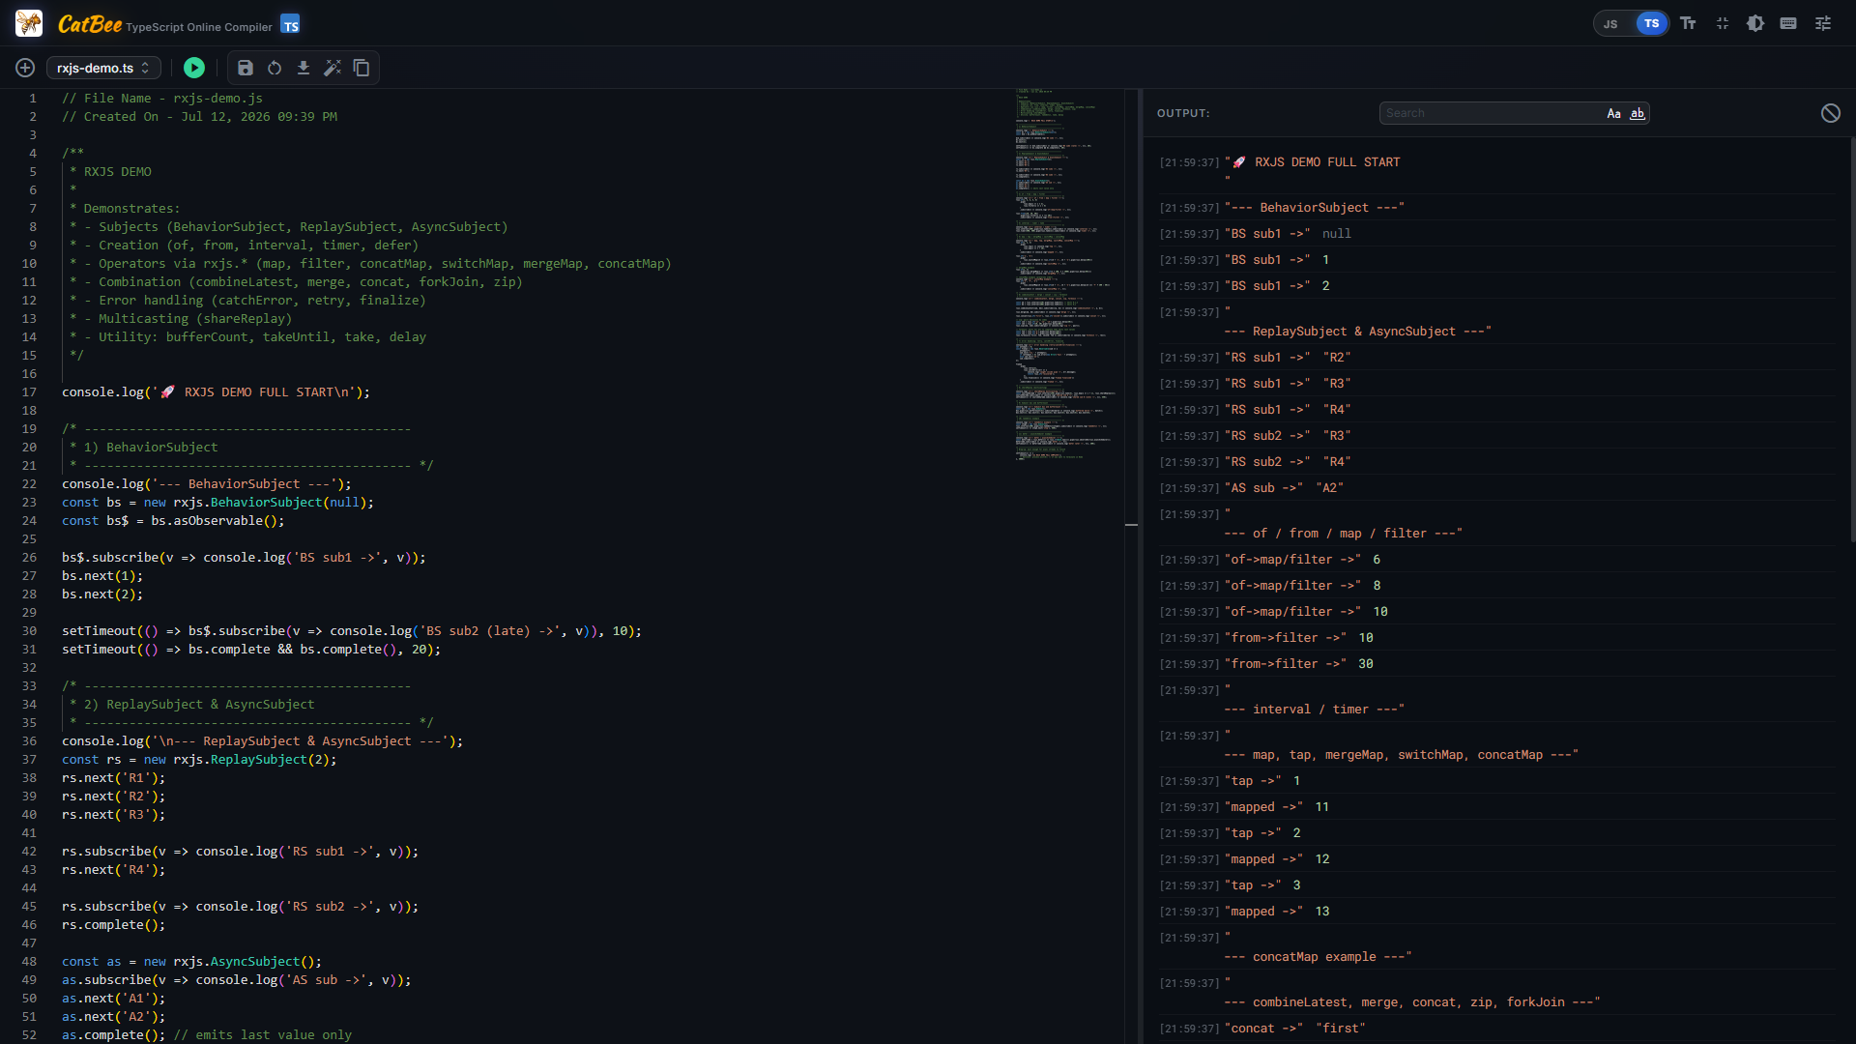Click code line number 17
Screen dimensions: 1856x1044
[x=29, y=391]
